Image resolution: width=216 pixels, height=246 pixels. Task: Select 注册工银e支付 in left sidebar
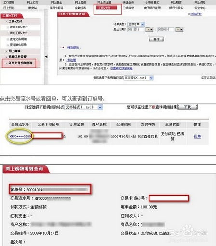pos(19,27)
